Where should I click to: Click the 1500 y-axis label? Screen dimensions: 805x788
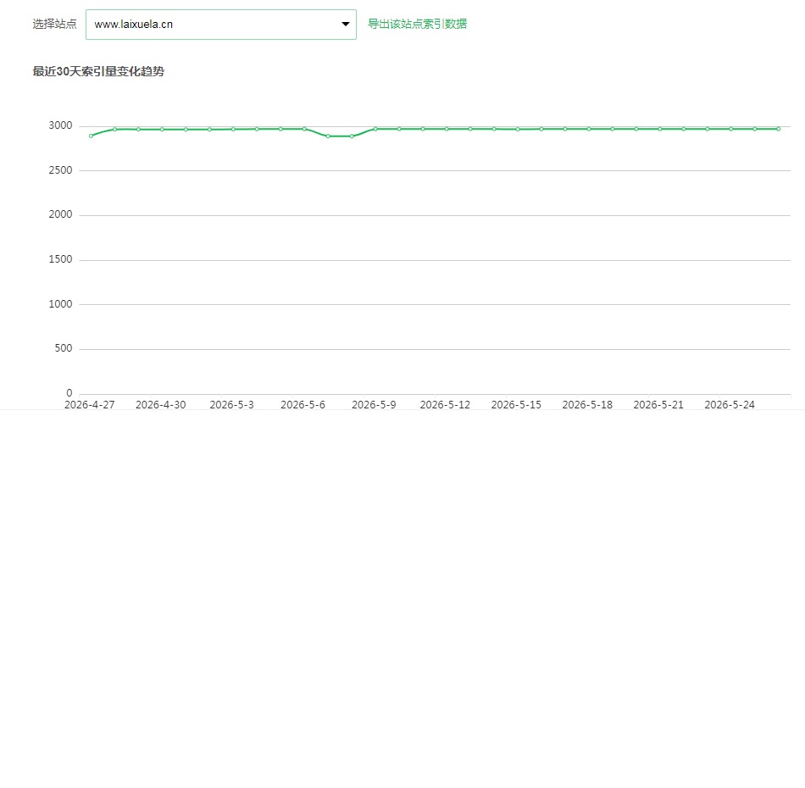click(x=60, y=259)
